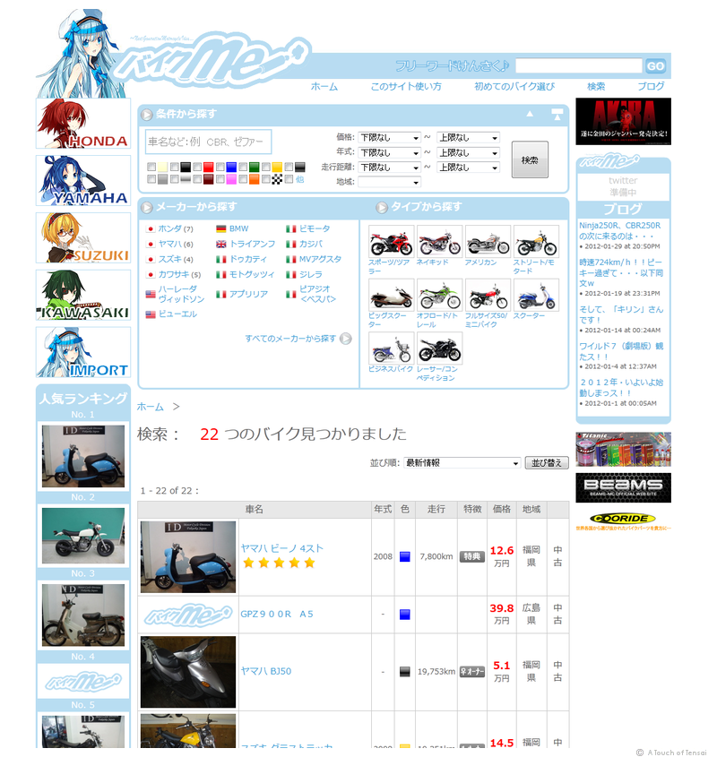717x757 pixels.
Task: Open the AKIRA banner ad
Action: pos(623,121)
